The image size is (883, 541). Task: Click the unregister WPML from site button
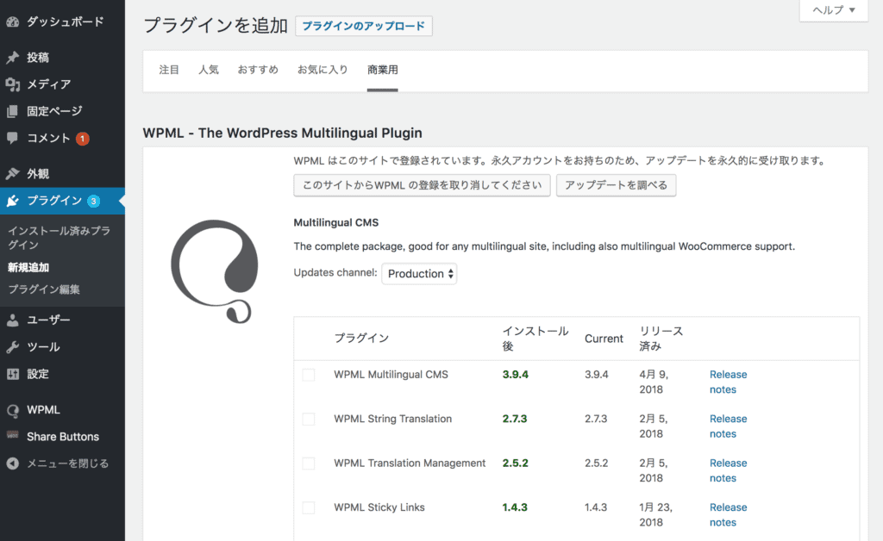pos(422,185)
